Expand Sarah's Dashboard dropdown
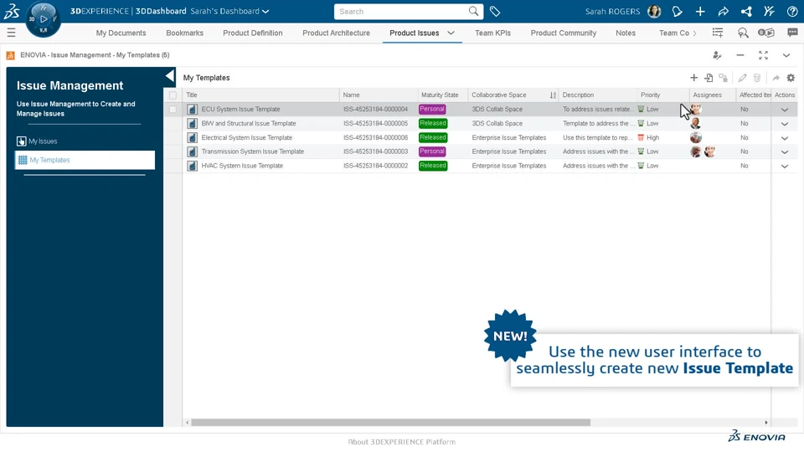The height and width of the screenshot is (452, 804). (x=265, y=11)
